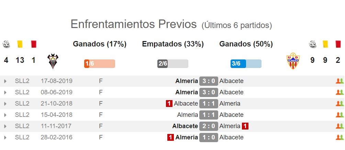Image resolution: width=345 pixels, height=150 pixels.
Task: Click the Albacete club crest
Action: click(53, 61)
